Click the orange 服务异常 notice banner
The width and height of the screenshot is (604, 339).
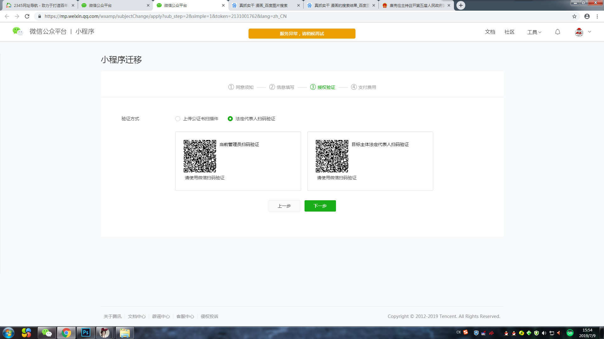tap(302, 34)
